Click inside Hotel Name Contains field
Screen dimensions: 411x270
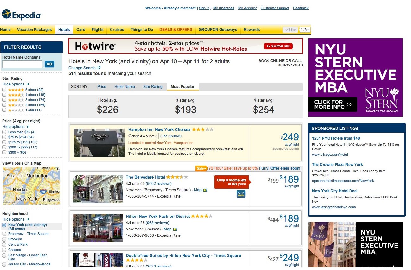[22, 64]
